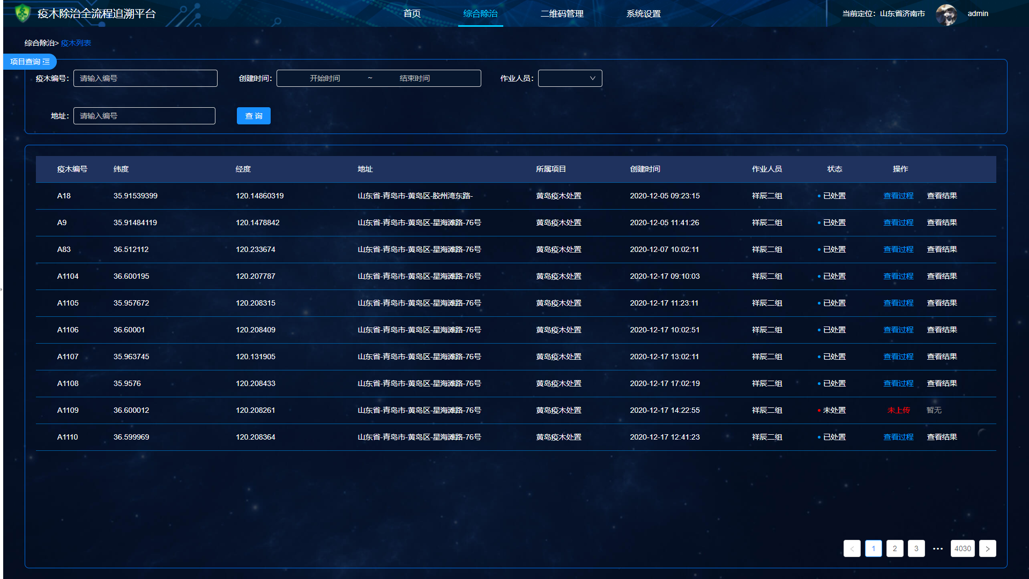Click 查看过程 link for row A18
Viewport: 1029px width, 579px height.
tap(898, 196)
